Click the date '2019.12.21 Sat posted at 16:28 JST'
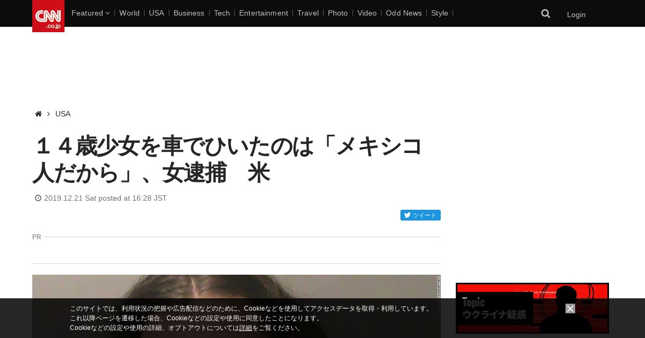Viewport: 645px width, 338px height. point(105,198)
